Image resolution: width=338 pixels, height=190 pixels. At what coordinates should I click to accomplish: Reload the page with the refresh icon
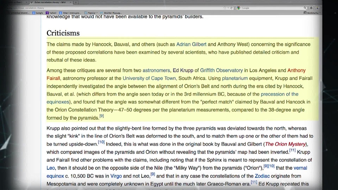click(231, 8)
